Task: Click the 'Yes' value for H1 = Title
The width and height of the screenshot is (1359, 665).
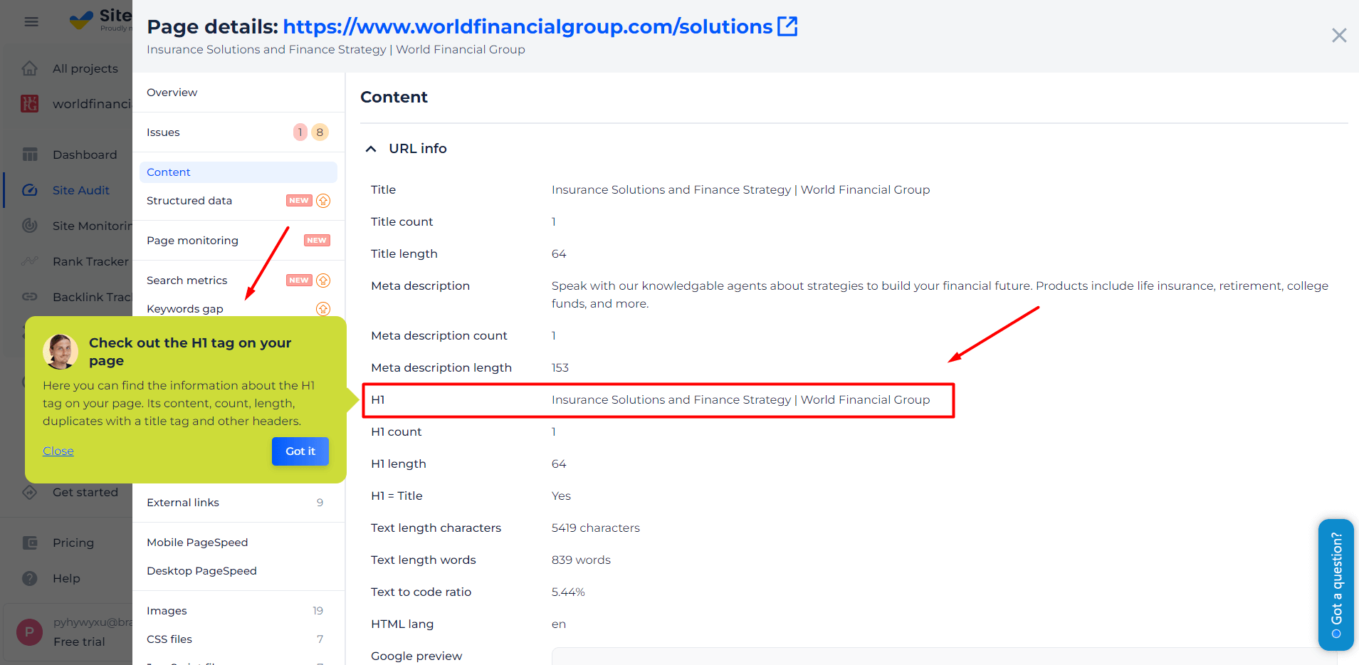Action: [x=561, y=496]
